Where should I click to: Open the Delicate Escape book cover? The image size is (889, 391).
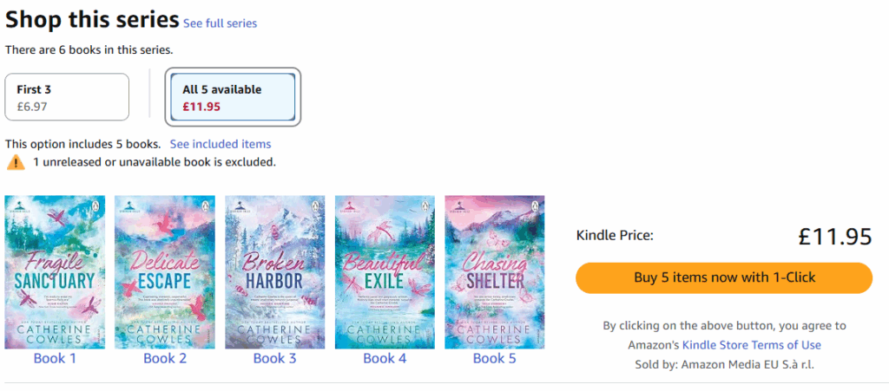pyautogui.click(x=165, y=272)
